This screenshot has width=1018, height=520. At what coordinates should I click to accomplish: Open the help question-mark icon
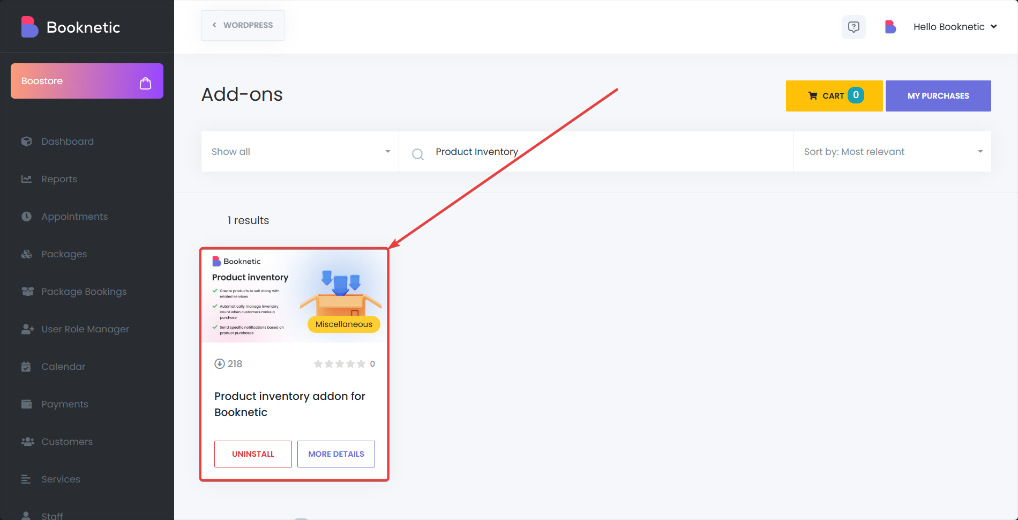click(x=854, y=27)
